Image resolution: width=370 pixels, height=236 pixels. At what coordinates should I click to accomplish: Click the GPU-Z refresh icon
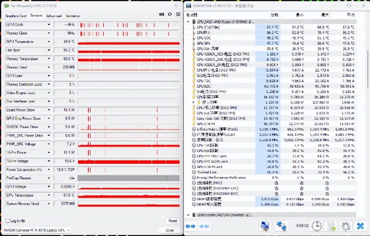pyautogui.click(x=170, y=14)
